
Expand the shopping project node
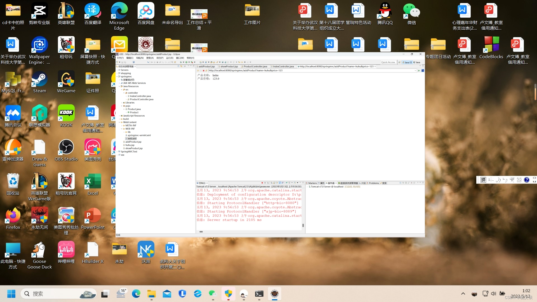[117, 73]
